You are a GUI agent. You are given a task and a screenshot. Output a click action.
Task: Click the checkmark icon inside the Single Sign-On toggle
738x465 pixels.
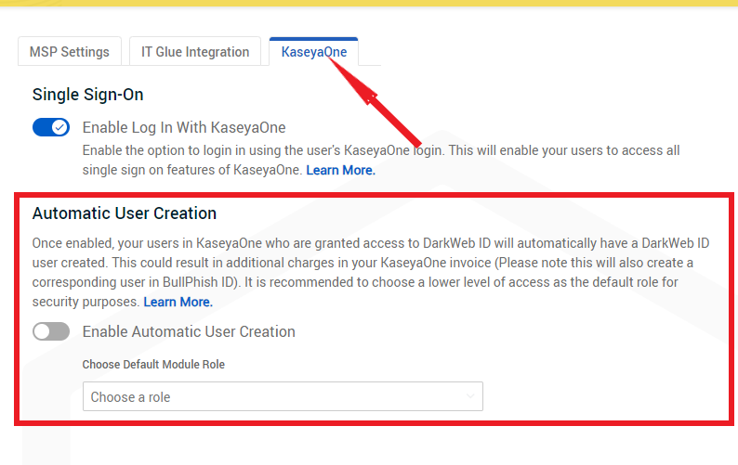(60, 127)
